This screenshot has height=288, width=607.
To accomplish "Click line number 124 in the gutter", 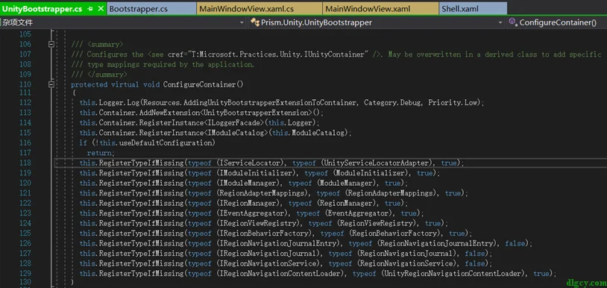I will pos(25,223).
